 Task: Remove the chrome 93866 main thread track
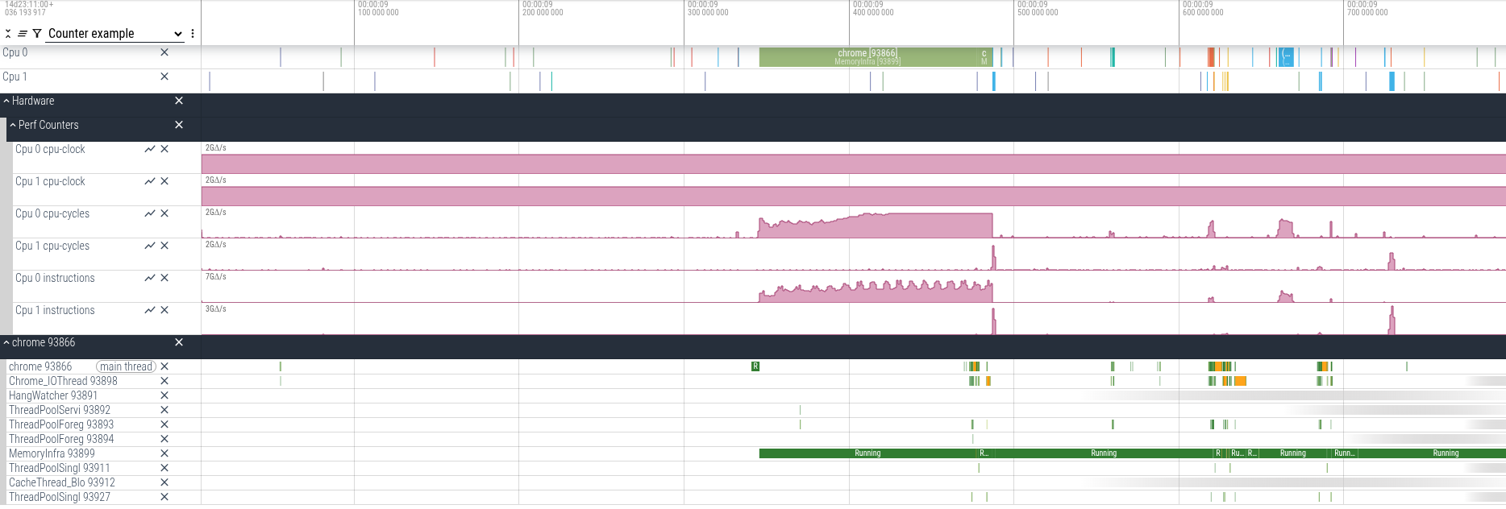(164, 366)
